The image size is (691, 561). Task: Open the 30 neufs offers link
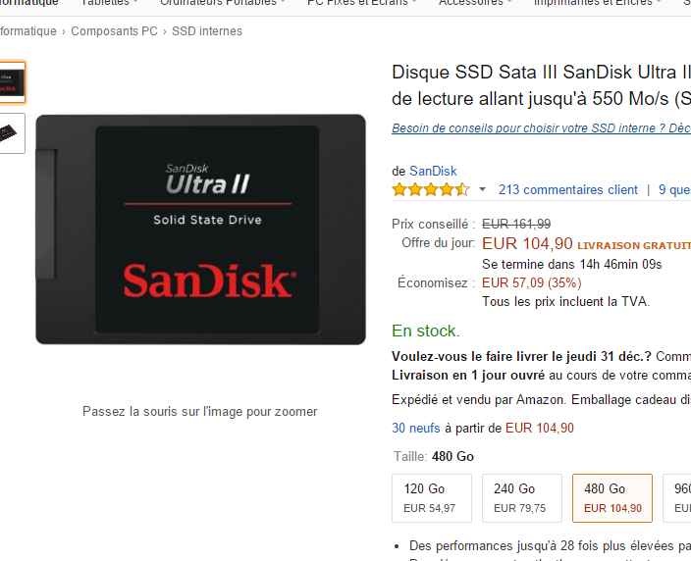coord(416,428)
